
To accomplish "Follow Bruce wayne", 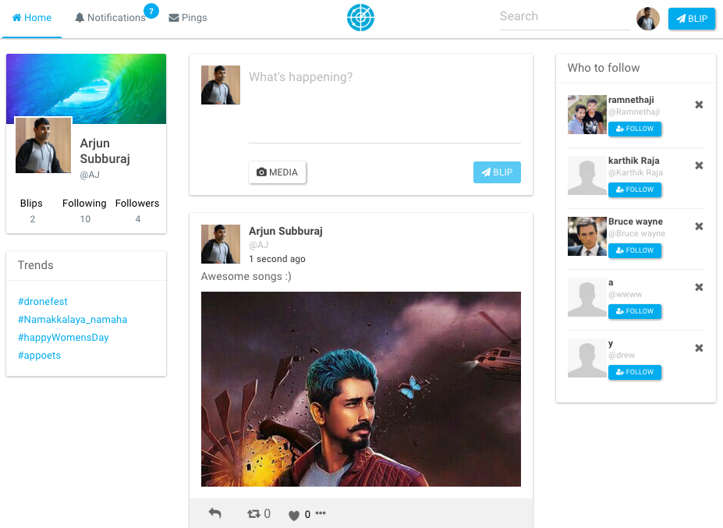I will coord(635,251).
